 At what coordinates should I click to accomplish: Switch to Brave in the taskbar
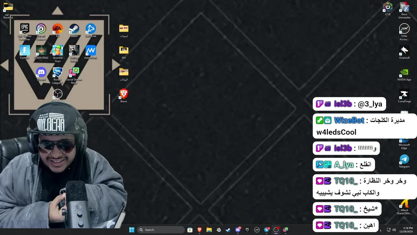click(199, 230)
